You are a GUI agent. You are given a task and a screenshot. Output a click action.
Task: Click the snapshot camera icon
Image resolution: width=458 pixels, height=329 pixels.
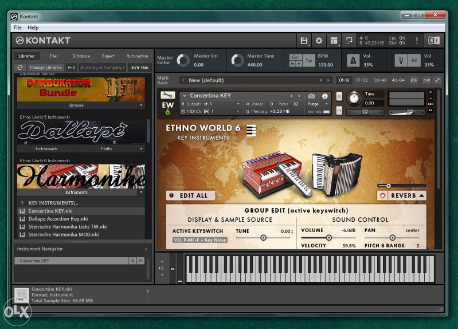coord(311,96)
